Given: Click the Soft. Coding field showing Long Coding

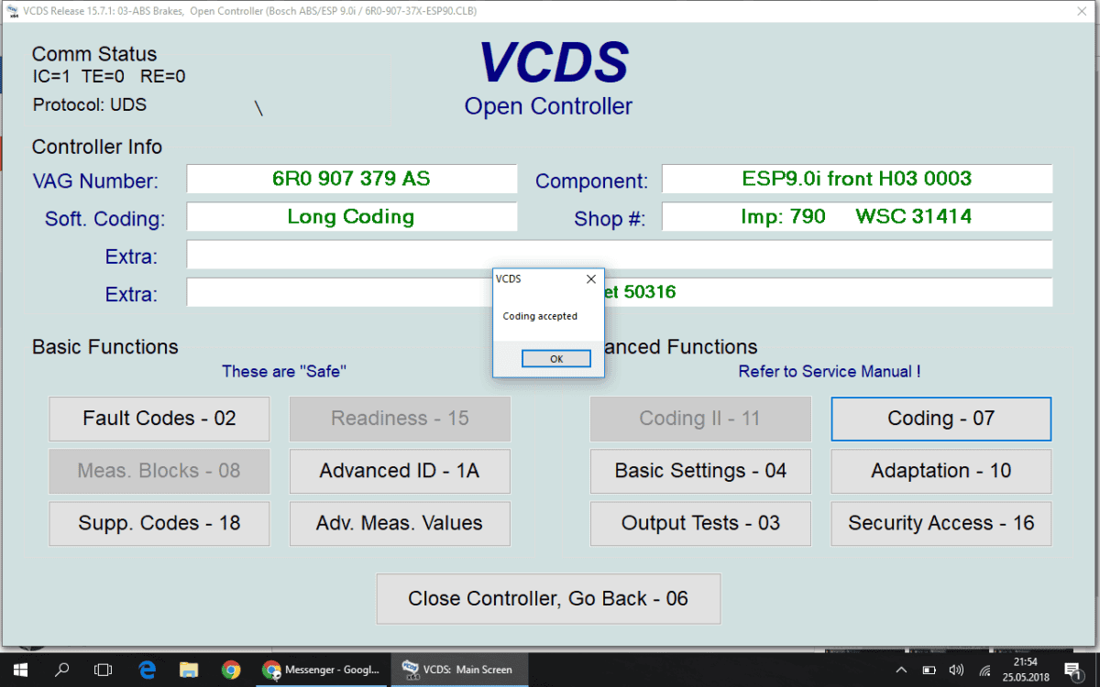Looking at the screenshot, I should point(352,217).
